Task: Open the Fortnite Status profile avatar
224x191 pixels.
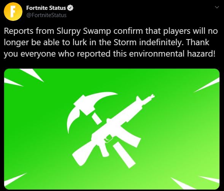Action: 13,11
